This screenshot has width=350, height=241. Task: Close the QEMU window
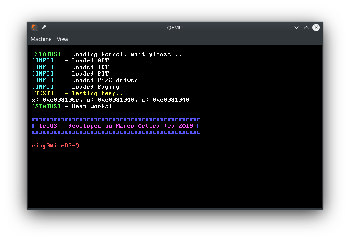coord(316,27)
